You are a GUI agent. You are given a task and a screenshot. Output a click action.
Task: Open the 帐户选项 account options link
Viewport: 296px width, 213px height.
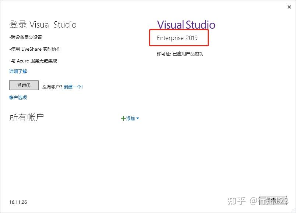coord(17,97)
